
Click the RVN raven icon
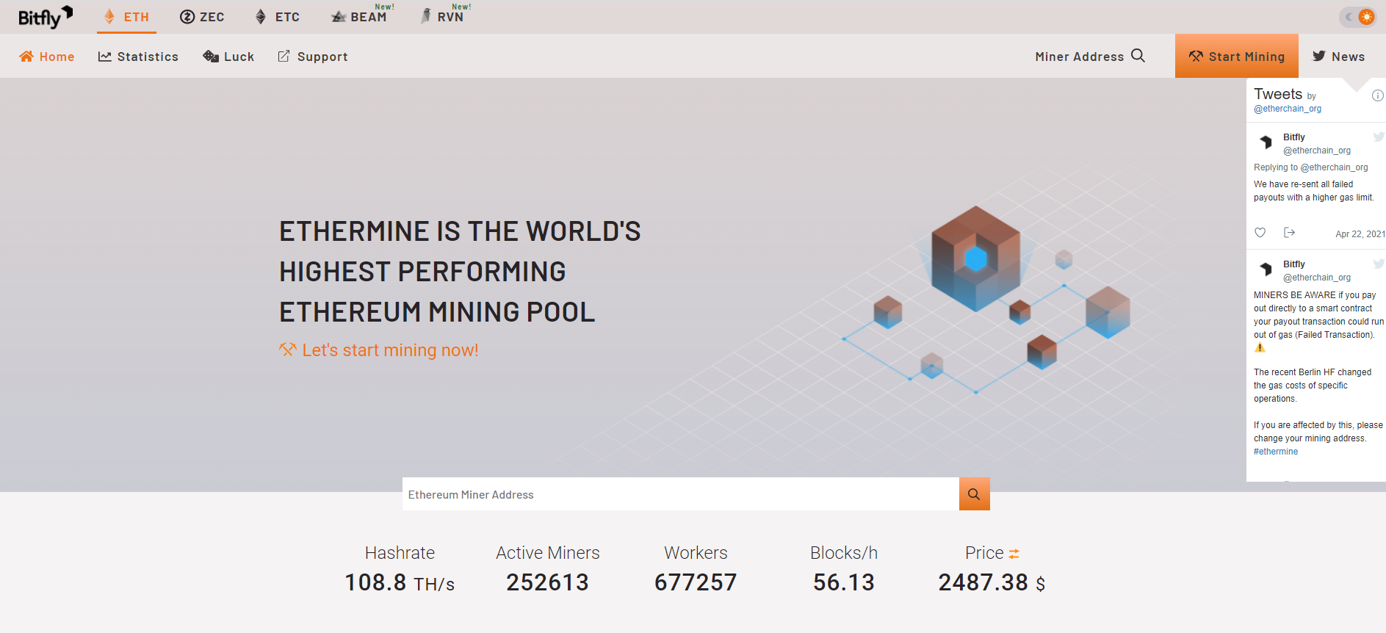(x=426, y=16)
